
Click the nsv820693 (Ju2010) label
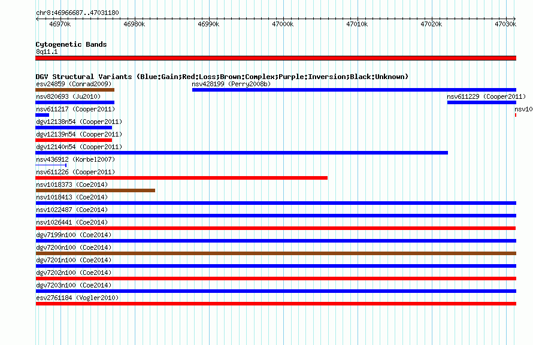[x=68, y=96]
